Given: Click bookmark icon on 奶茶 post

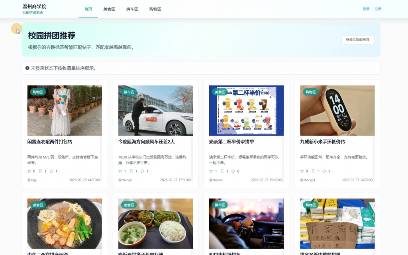Looking at the screenshot, I should [222, 171].
